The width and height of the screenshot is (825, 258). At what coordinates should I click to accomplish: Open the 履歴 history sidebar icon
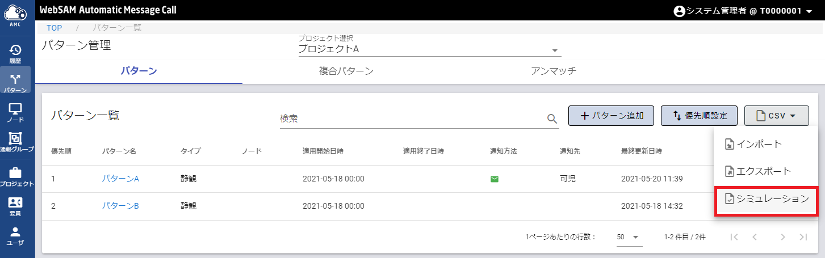click(x=15, y=53)
